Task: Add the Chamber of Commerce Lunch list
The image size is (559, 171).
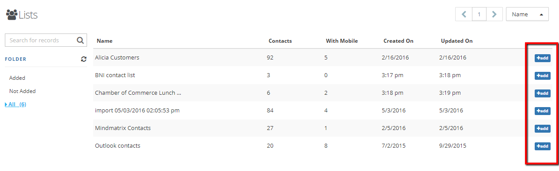Action: [542, 93]
